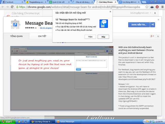This screenshot has height=124, width=165.
Task: Switch to the Chia sẻ nội dung tab
Action: pos(83,2)
